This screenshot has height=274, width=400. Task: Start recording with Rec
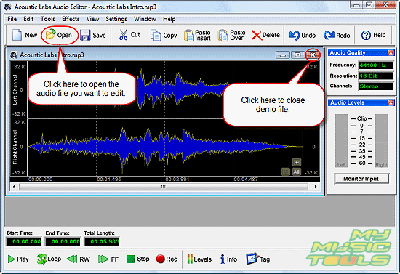click(167, 259)
